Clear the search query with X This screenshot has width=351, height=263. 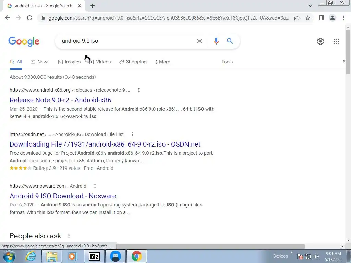(x=199, y=41)
